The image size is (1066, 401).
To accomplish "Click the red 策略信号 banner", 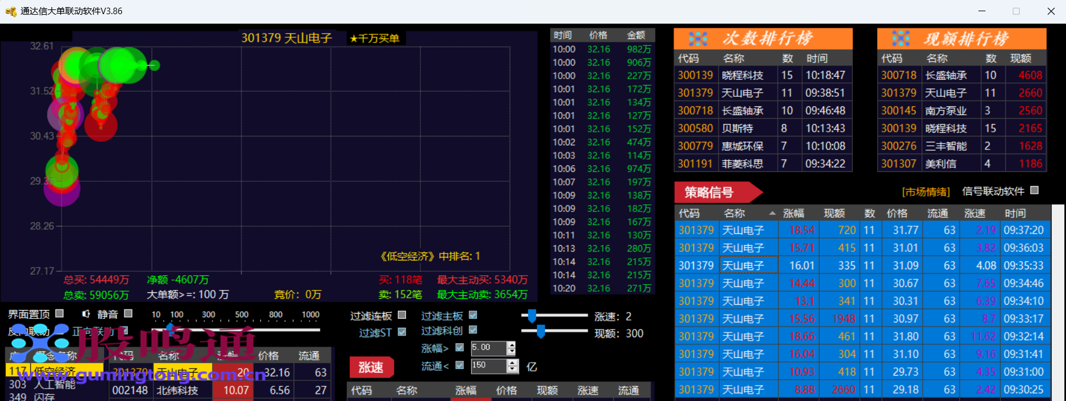I will pyautogui.click(x=718, y=193).
